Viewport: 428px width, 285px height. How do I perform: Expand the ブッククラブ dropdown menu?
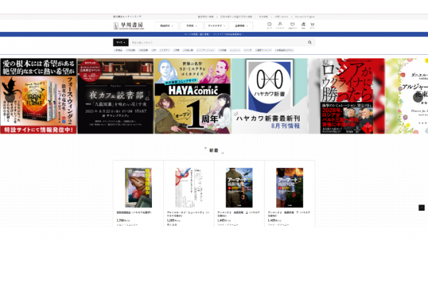coord(216,26)
